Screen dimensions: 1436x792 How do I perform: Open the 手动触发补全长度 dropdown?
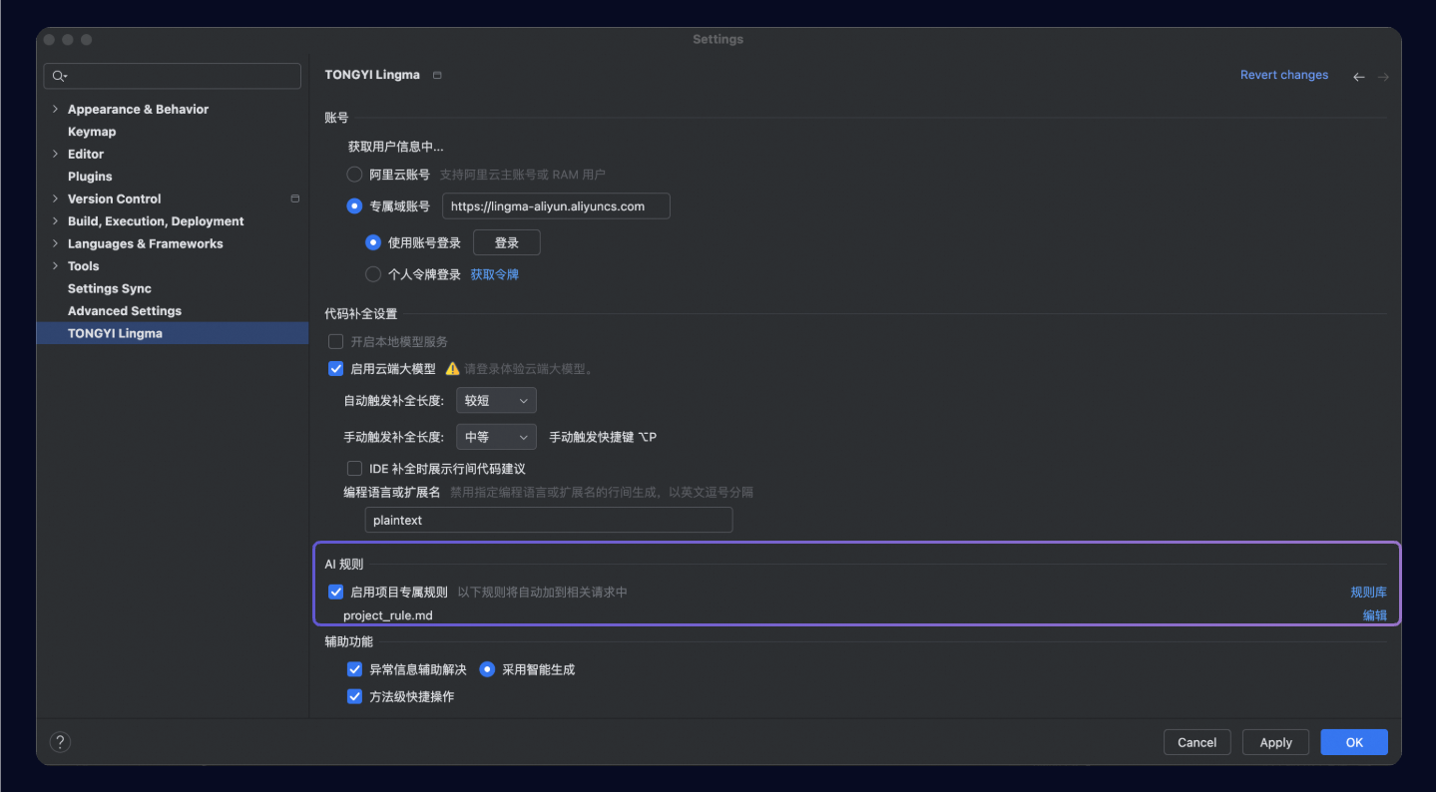pyautogui.click(x=496, y=437)
